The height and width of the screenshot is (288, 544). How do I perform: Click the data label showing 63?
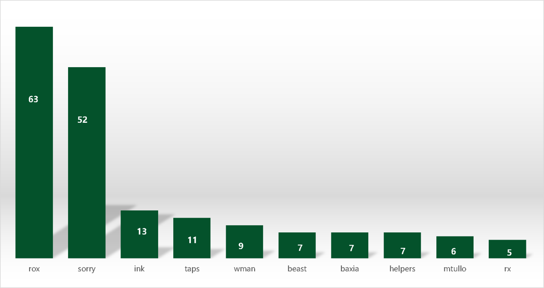[x=33, y=99]
